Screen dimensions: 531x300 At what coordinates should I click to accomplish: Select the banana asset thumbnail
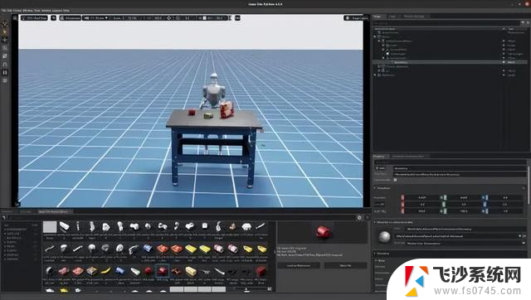click(x=105, y=271)
